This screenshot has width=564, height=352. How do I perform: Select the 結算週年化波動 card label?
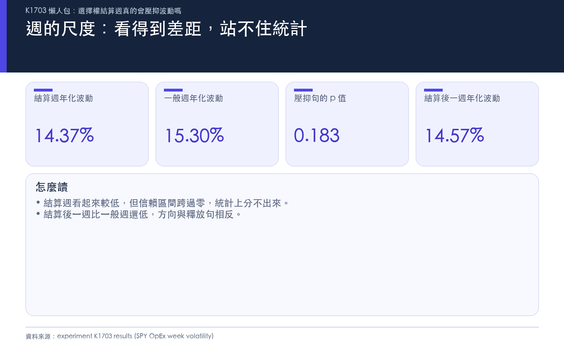coord(63,98)
